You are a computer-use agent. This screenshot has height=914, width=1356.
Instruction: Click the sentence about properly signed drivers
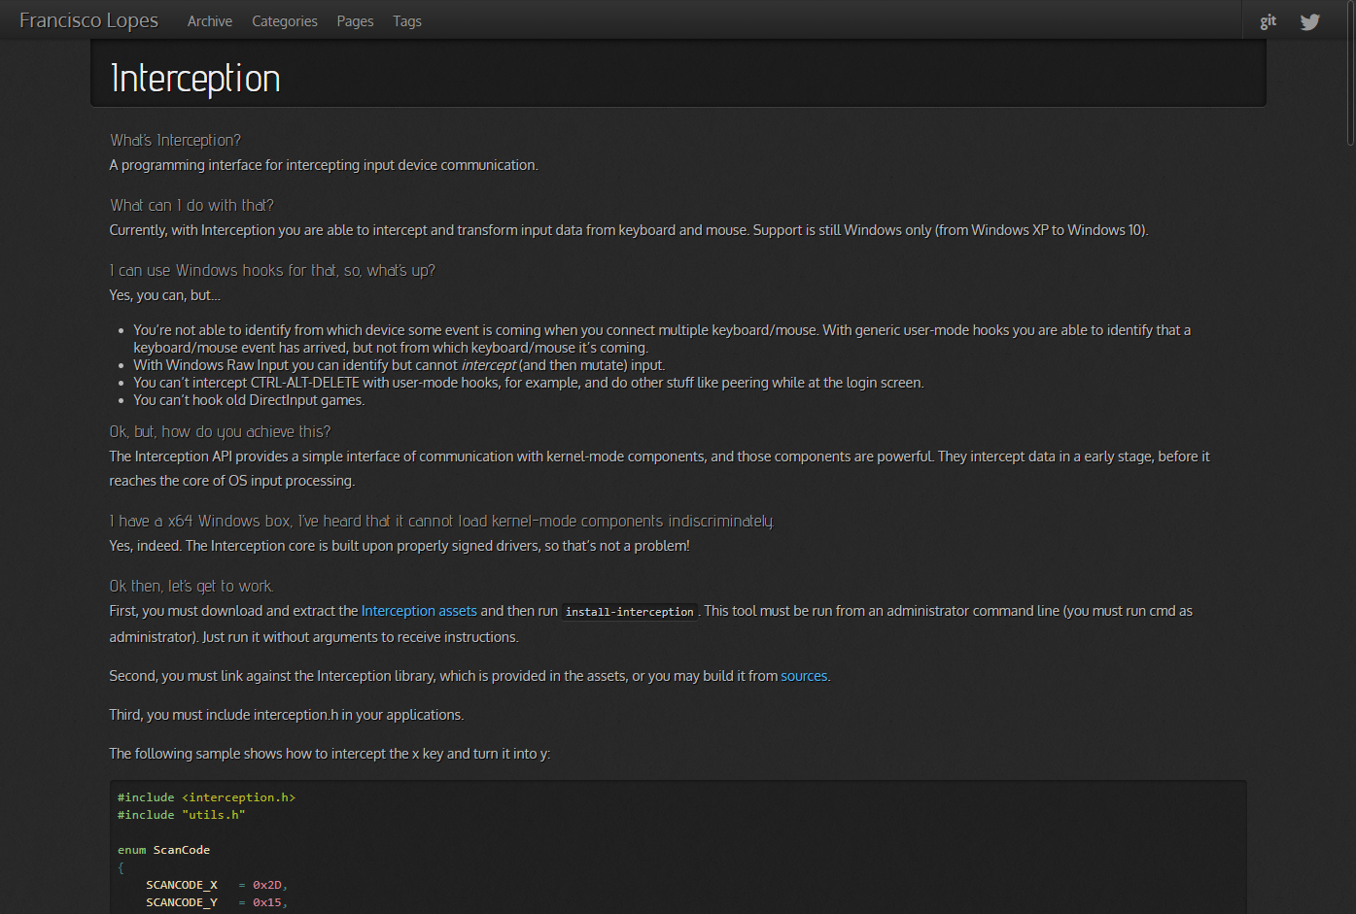click(400, 546)
